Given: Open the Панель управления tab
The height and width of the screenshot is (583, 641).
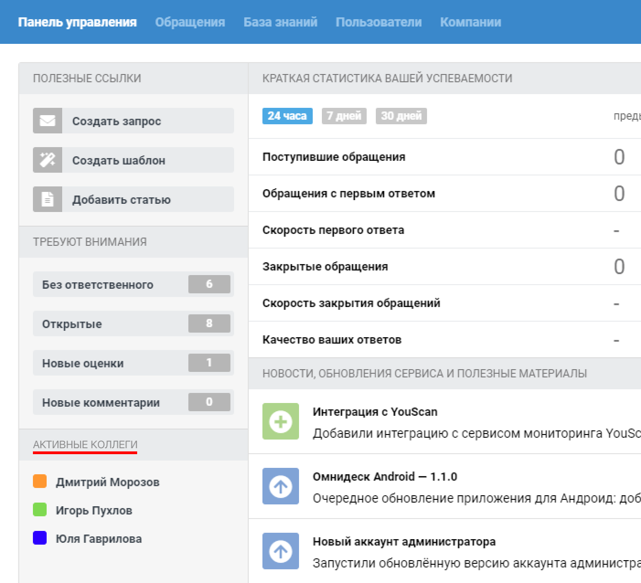Looking at the screenshot, I should pos(77,22).
